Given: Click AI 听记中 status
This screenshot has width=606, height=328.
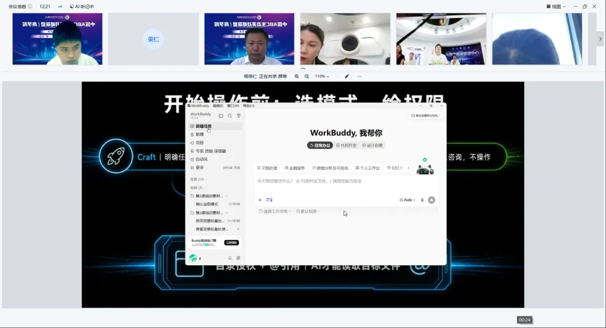Looking at the screenshot, I should pos(82,7).
